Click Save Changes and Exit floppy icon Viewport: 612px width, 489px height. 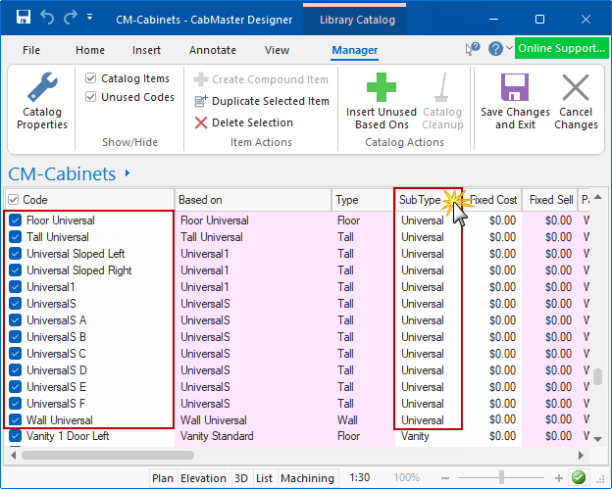(x=515, y=88)
